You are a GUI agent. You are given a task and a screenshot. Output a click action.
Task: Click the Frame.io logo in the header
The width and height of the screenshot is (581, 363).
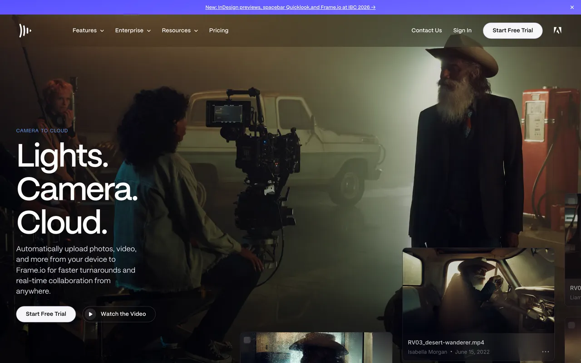click(25, 30)
